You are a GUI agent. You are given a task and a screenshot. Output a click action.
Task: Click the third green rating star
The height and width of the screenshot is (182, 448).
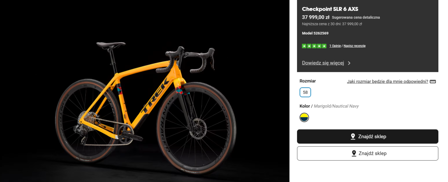click(x=314, y=46)
